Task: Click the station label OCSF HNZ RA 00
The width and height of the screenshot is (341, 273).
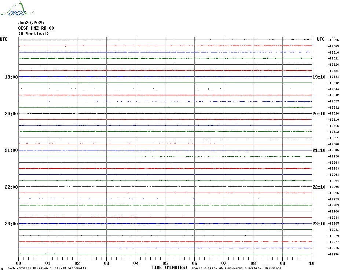Action: pyautogui.click(x=36, y=28)
